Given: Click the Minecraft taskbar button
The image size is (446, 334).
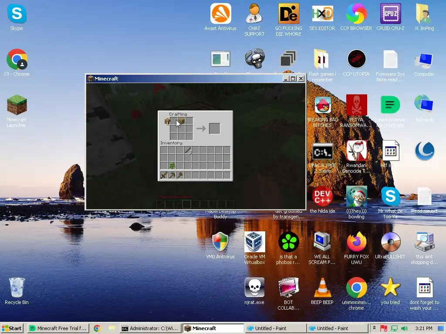Looking at the screenshot, I should point(213,328).
